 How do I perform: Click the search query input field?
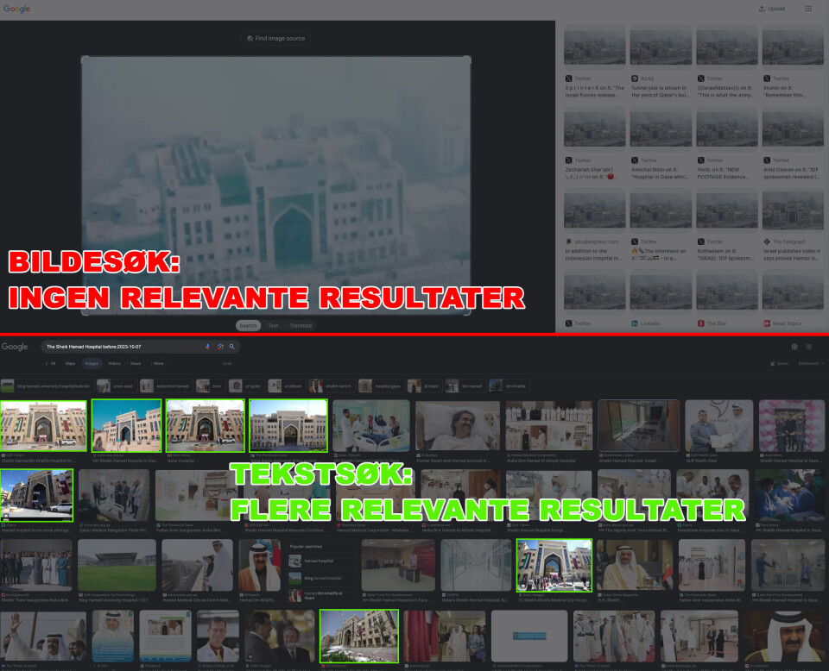[121, 347]
